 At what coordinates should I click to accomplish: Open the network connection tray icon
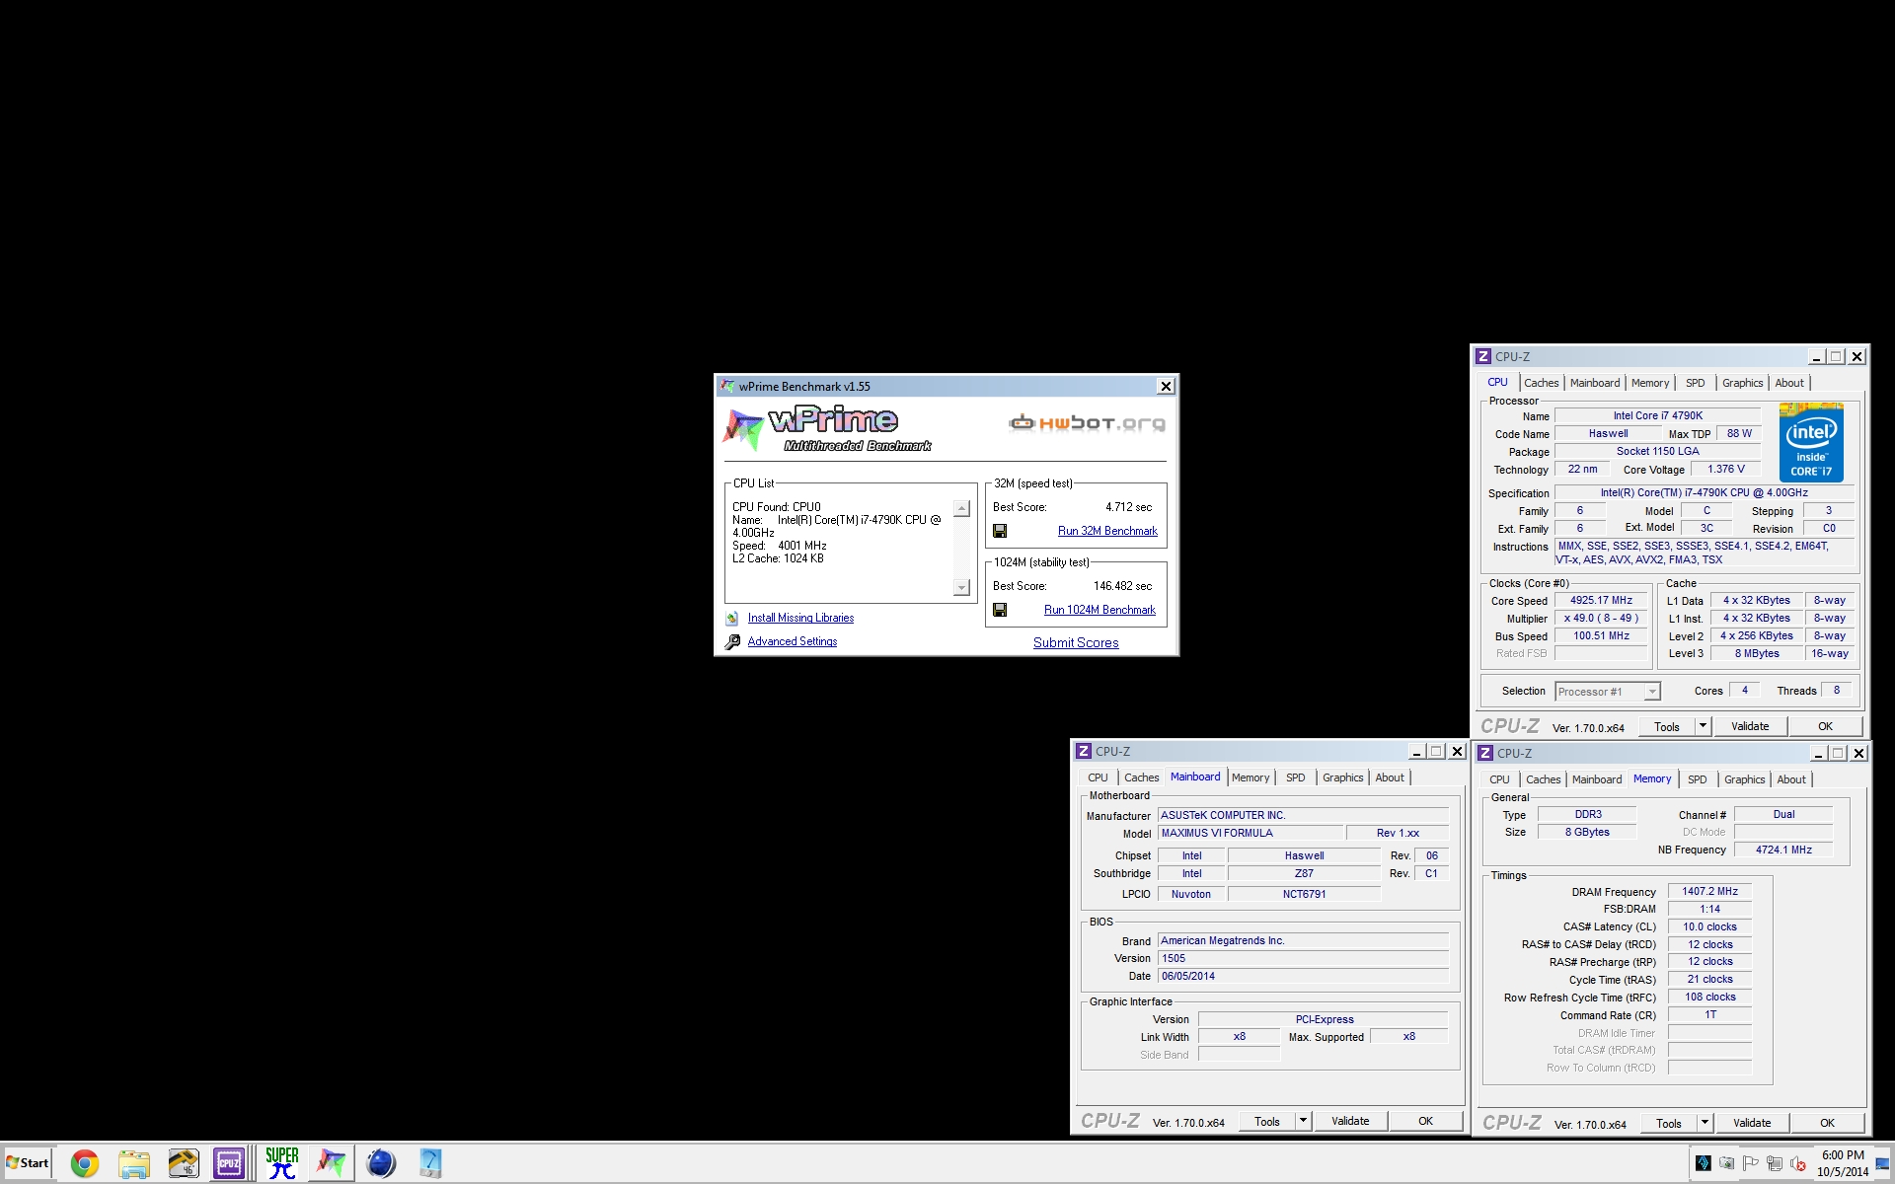pyautogui.click(x=1774, y=1163)
